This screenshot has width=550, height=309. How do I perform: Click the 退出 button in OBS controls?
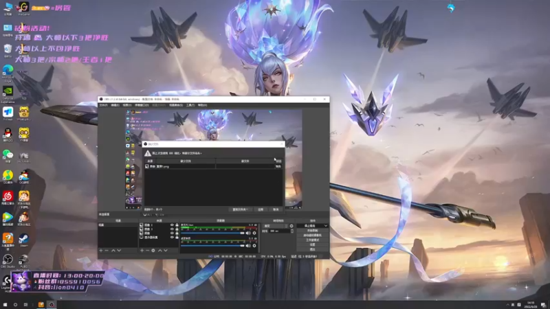pos(313,249)
